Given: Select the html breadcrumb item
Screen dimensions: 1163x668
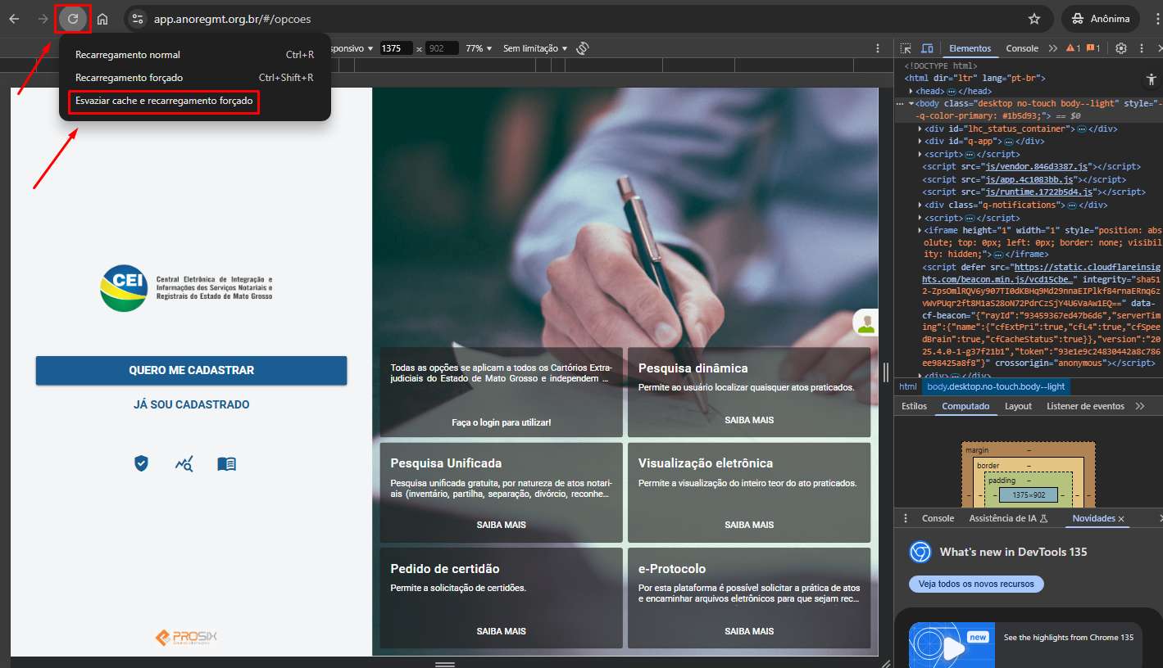Looking at the screenshot, I should [908, 386].
